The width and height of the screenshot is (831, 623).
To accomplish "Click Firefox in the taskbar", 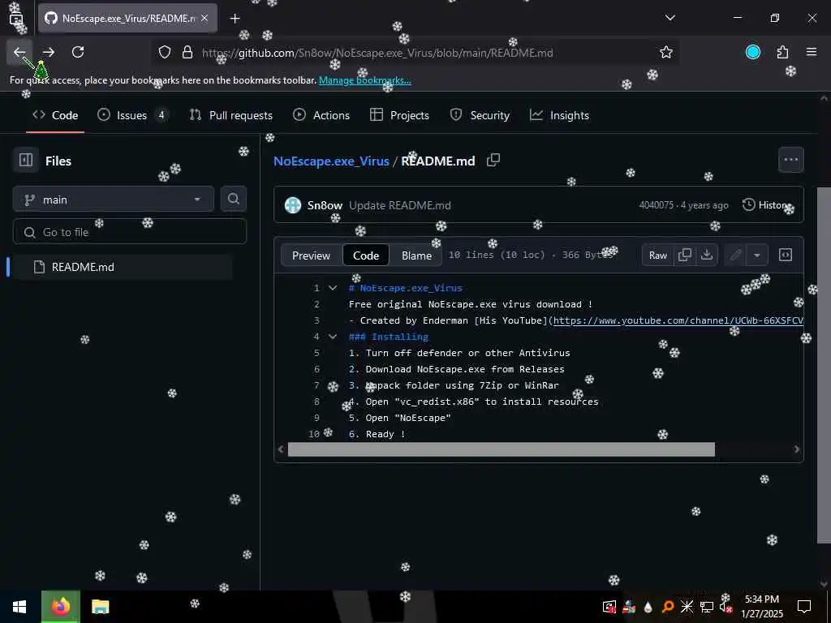I will point(60,607).
